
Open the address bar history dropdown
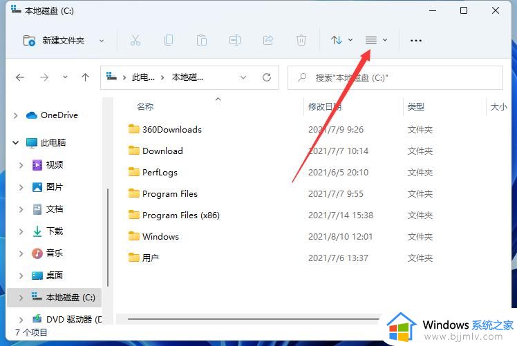tap(243, 78)
